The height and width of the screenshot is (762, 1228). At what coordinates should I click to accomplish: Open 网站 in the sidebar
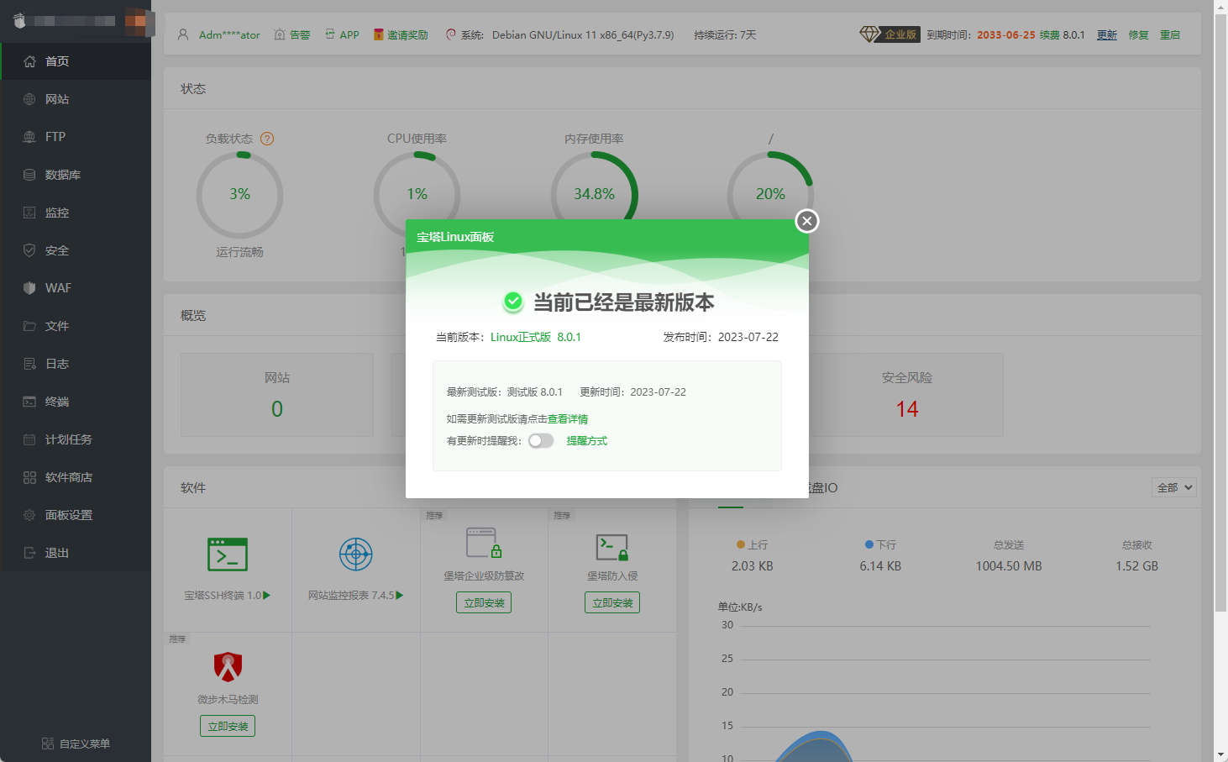(x=57, y=99)
